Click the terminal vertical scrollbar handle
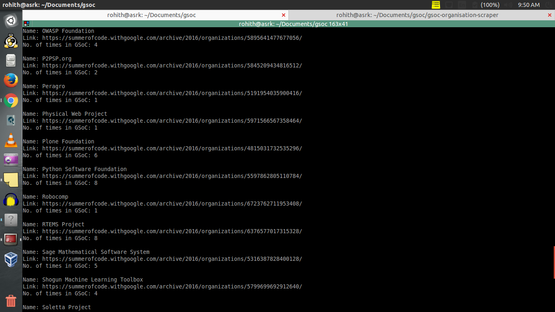This screenshot has width=555, height=312. [x=554, y=262]
